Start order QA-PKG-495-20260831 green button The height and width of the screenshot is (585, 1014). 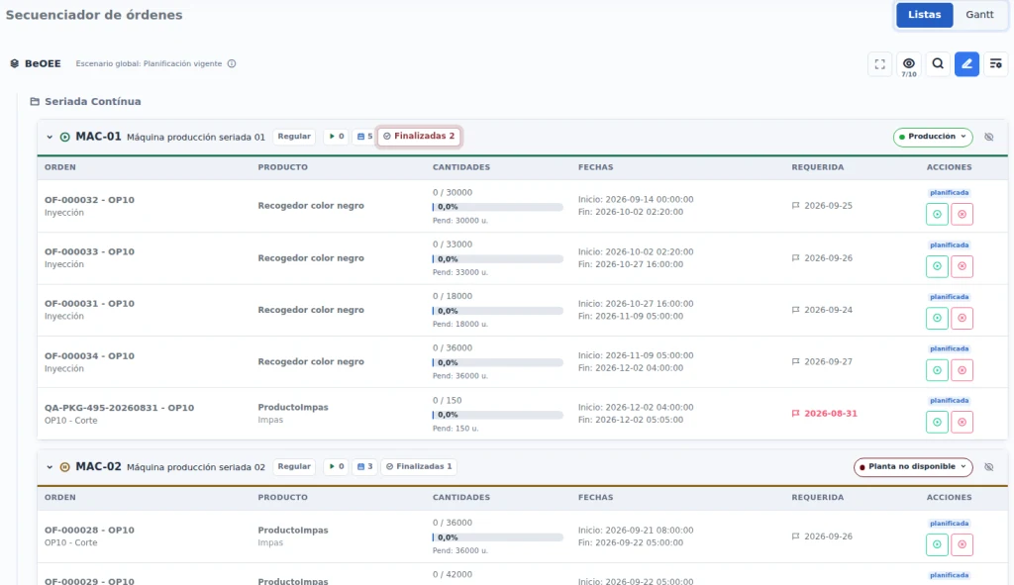(937, 422)
